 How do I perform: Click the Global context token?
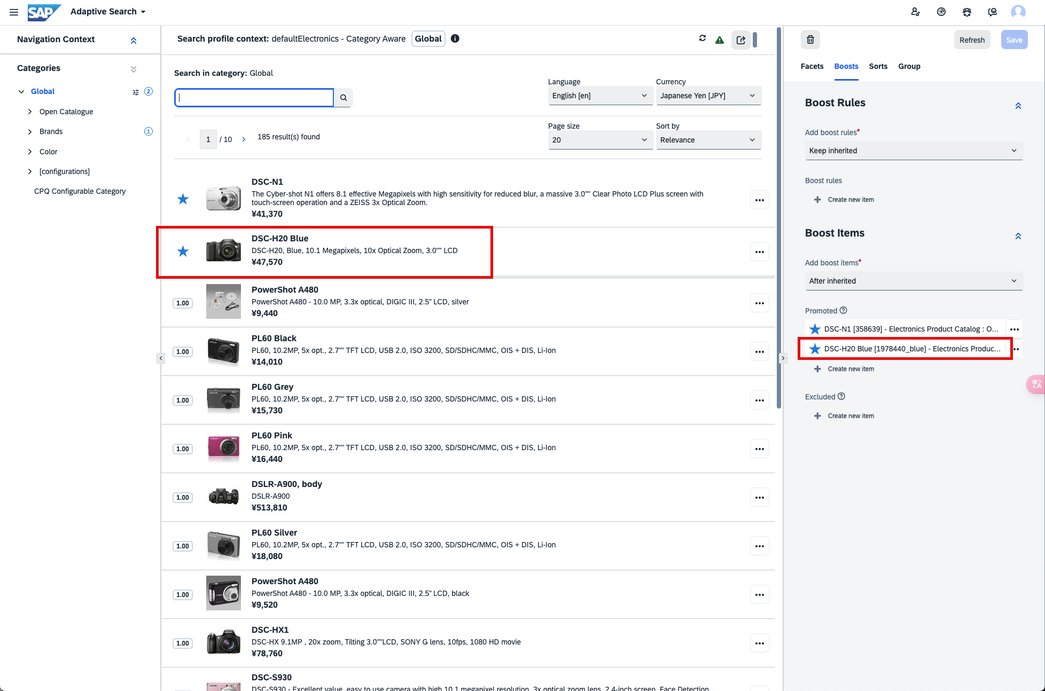[428, 38]
